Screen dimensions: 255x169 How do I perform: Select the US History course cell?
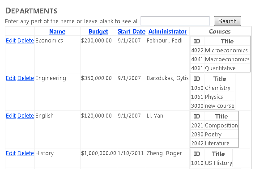(218, 163)
